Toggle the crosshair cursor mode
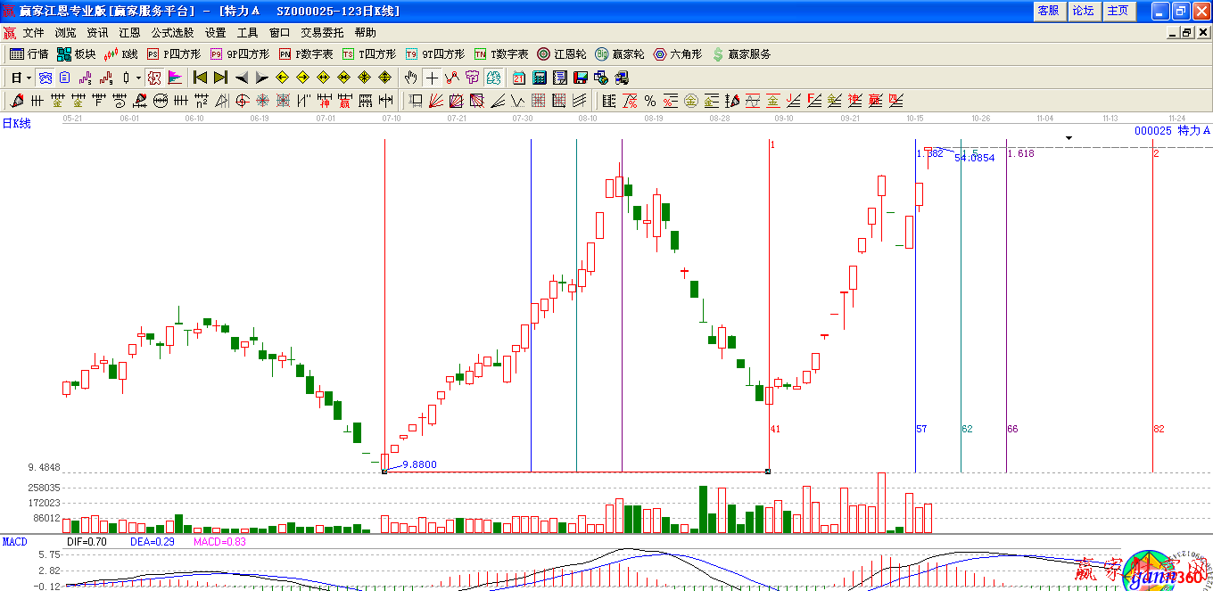The image size is (1213, 591). click(432, 78)
